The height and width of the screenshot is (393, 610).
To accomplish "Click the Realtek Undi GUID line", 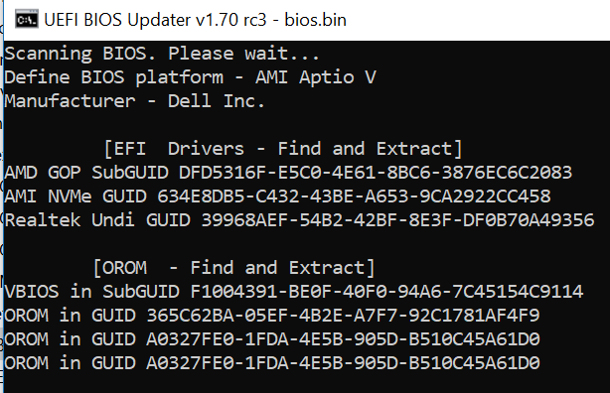I will tap(299, 220).
